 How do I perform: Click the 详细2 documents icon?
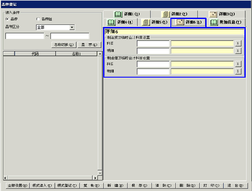point(165,14)
